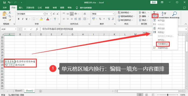This screenshot has height=96, width=188.
Task: Decrease font size with the smaller A icon
Action: click(58, 14)
